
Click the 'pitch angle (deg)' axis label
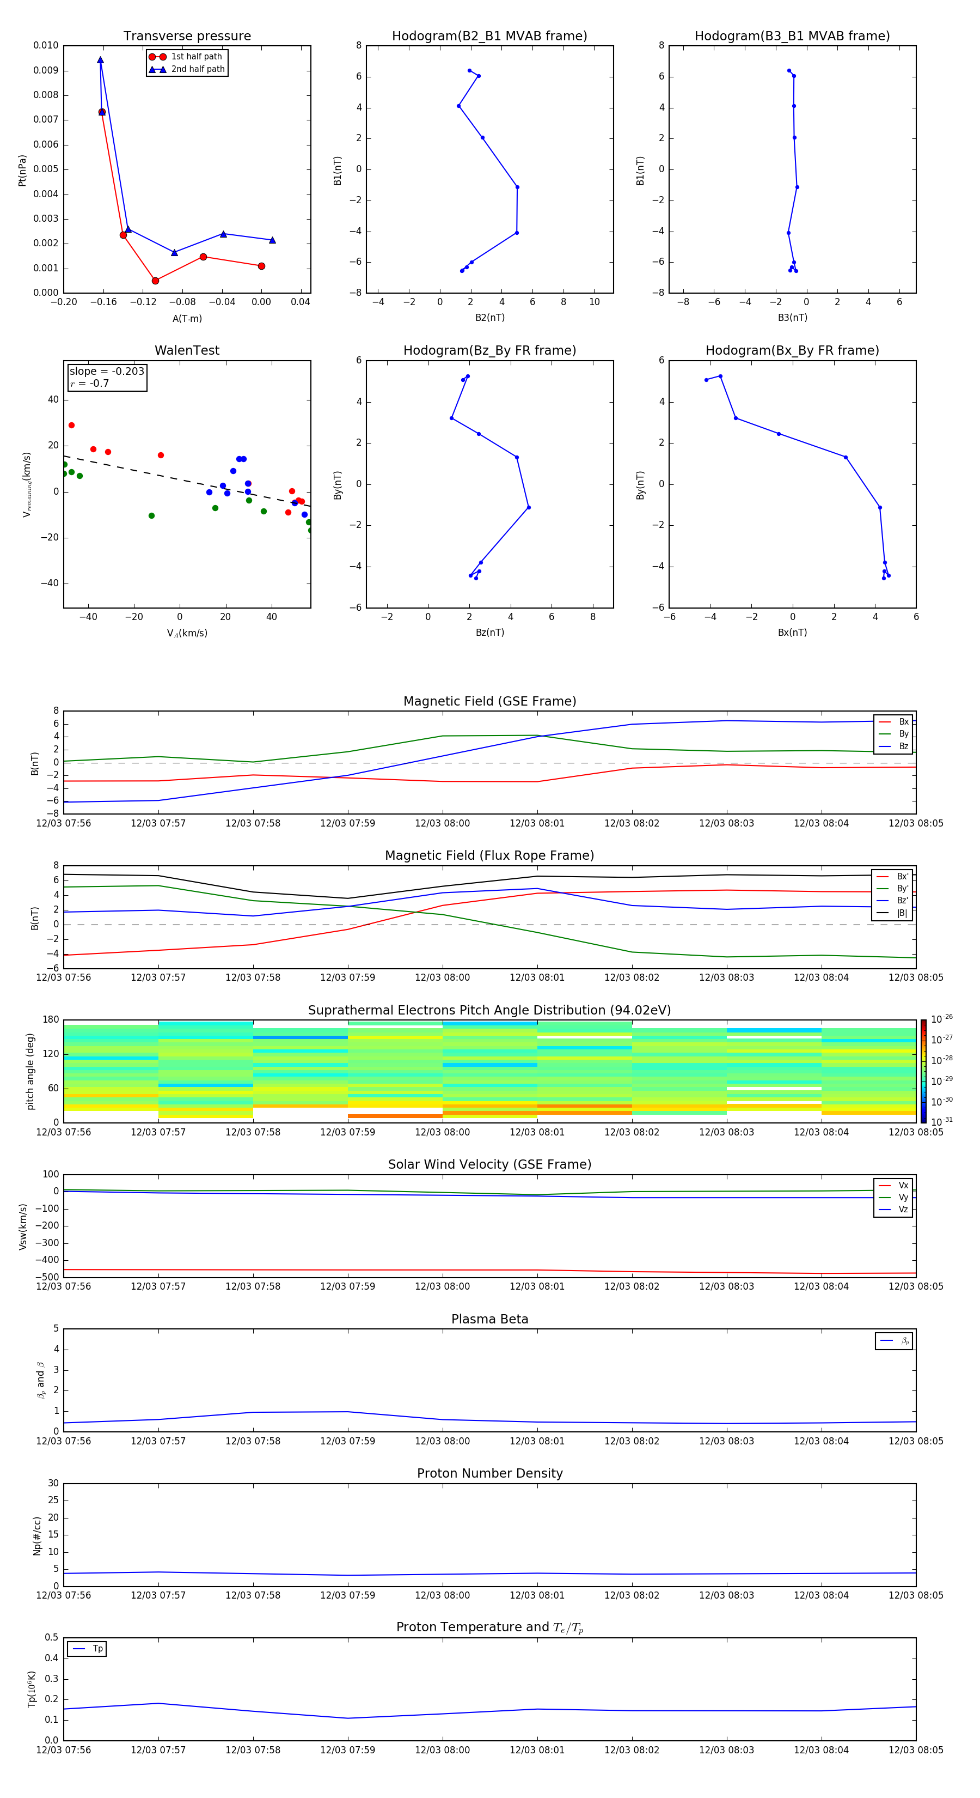click(x=30, y=1071)
